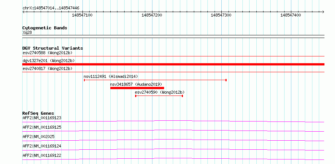Click the black Xq28 cytogenetic band bar
The image size is (335, 164).
click(173, 36)
